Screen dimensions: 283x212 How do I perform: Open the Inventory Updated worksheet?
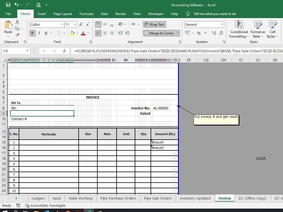pyautogui.click(x=195, y=198)
